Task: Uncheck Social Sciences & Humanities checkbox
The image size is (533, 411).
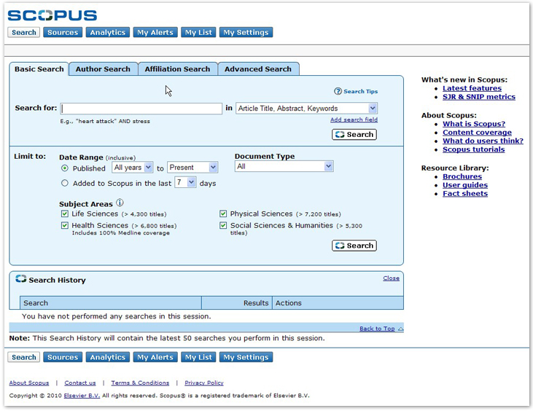Action: pyautogui.click(x=223, y=225)
